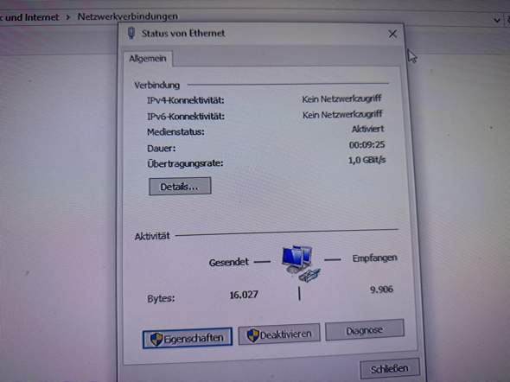The width and height of the screenshot is (510, 382).
Task: Click the Empfangen label
Action: coord(374,258)
